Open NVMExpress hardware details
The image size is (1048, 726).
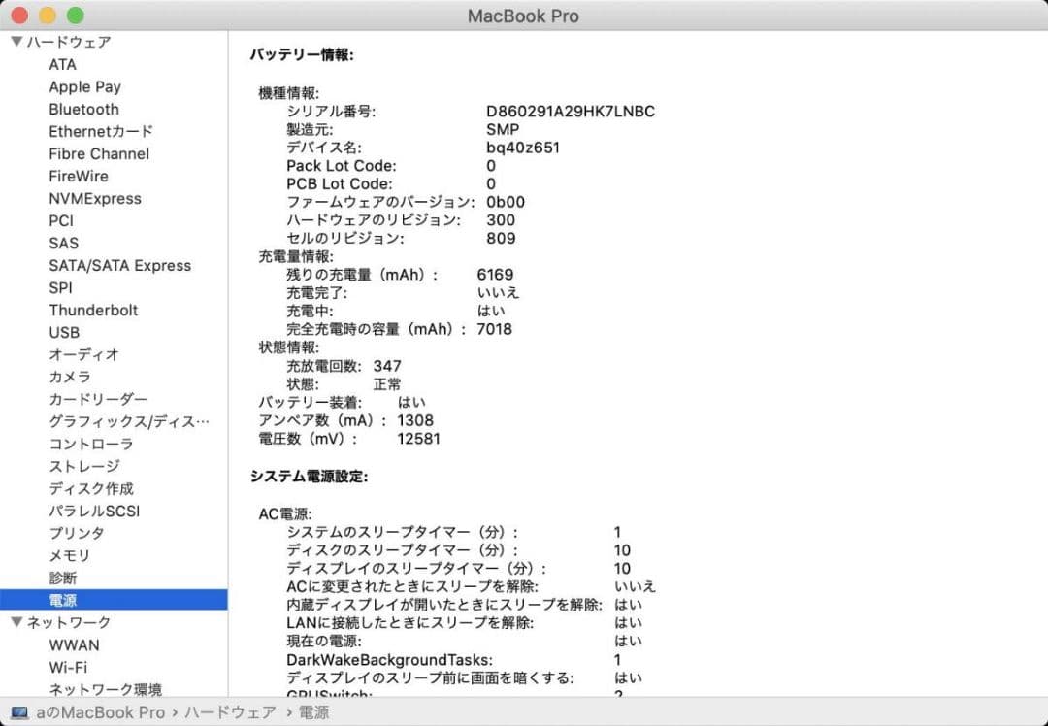coord(94,198)
